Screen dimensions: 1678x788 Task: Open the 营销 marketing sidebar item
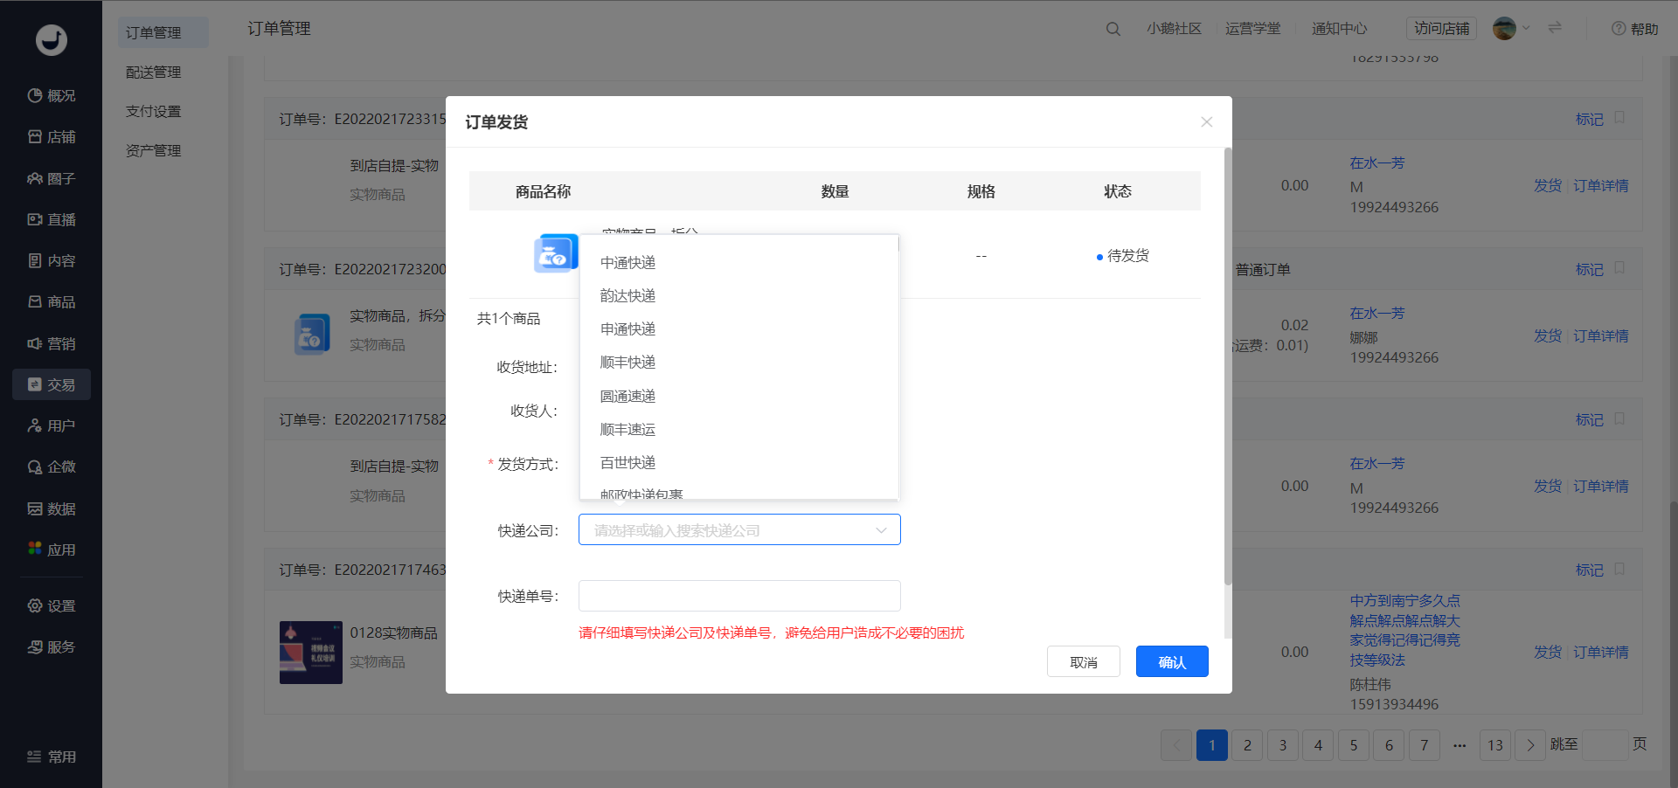(51, 343)
